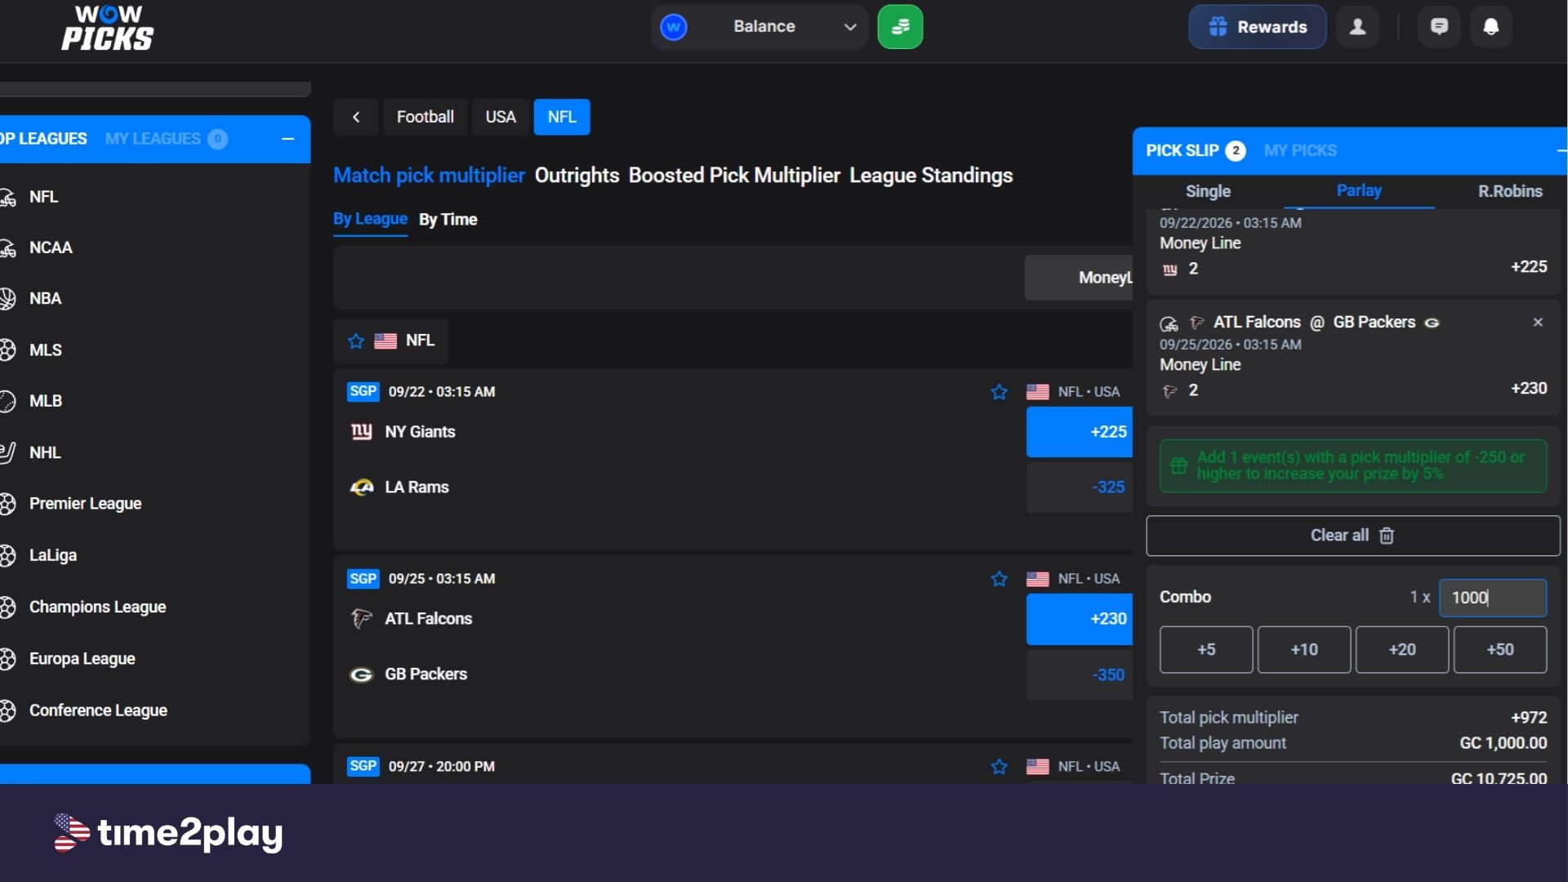Viewport: 1568px width, 882px height.
Task: Click the Europa League soccer ball icon
Action: pyautogui.click(x=7, y=658)
